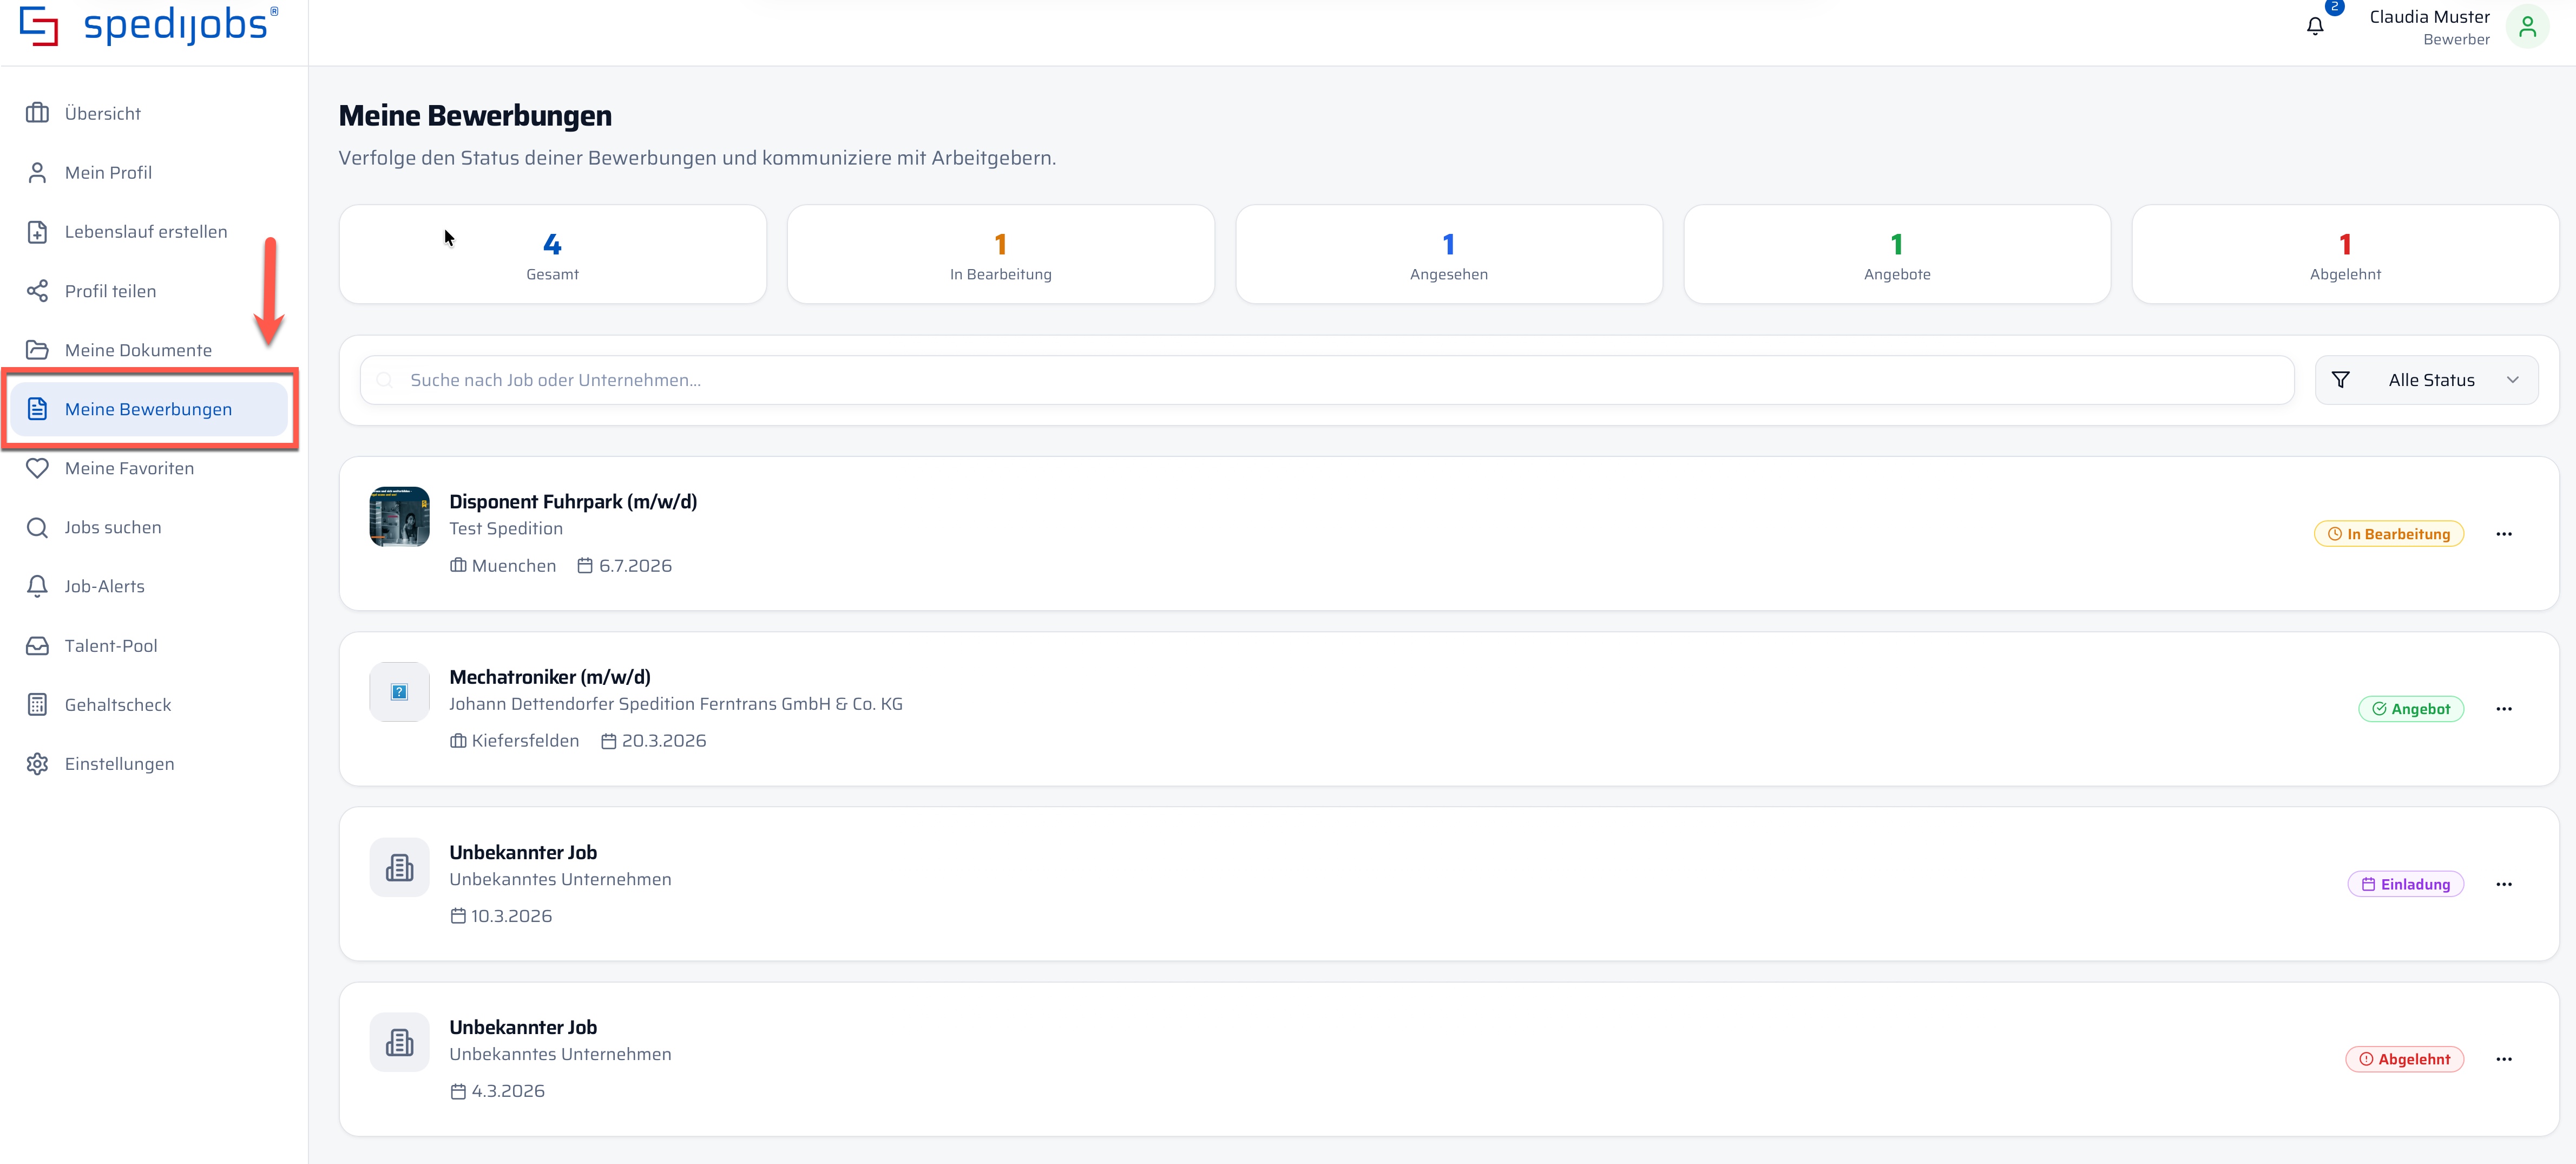Click the job or company search field
Screen dimensions: 2576x1164
tap(1327, 380)
